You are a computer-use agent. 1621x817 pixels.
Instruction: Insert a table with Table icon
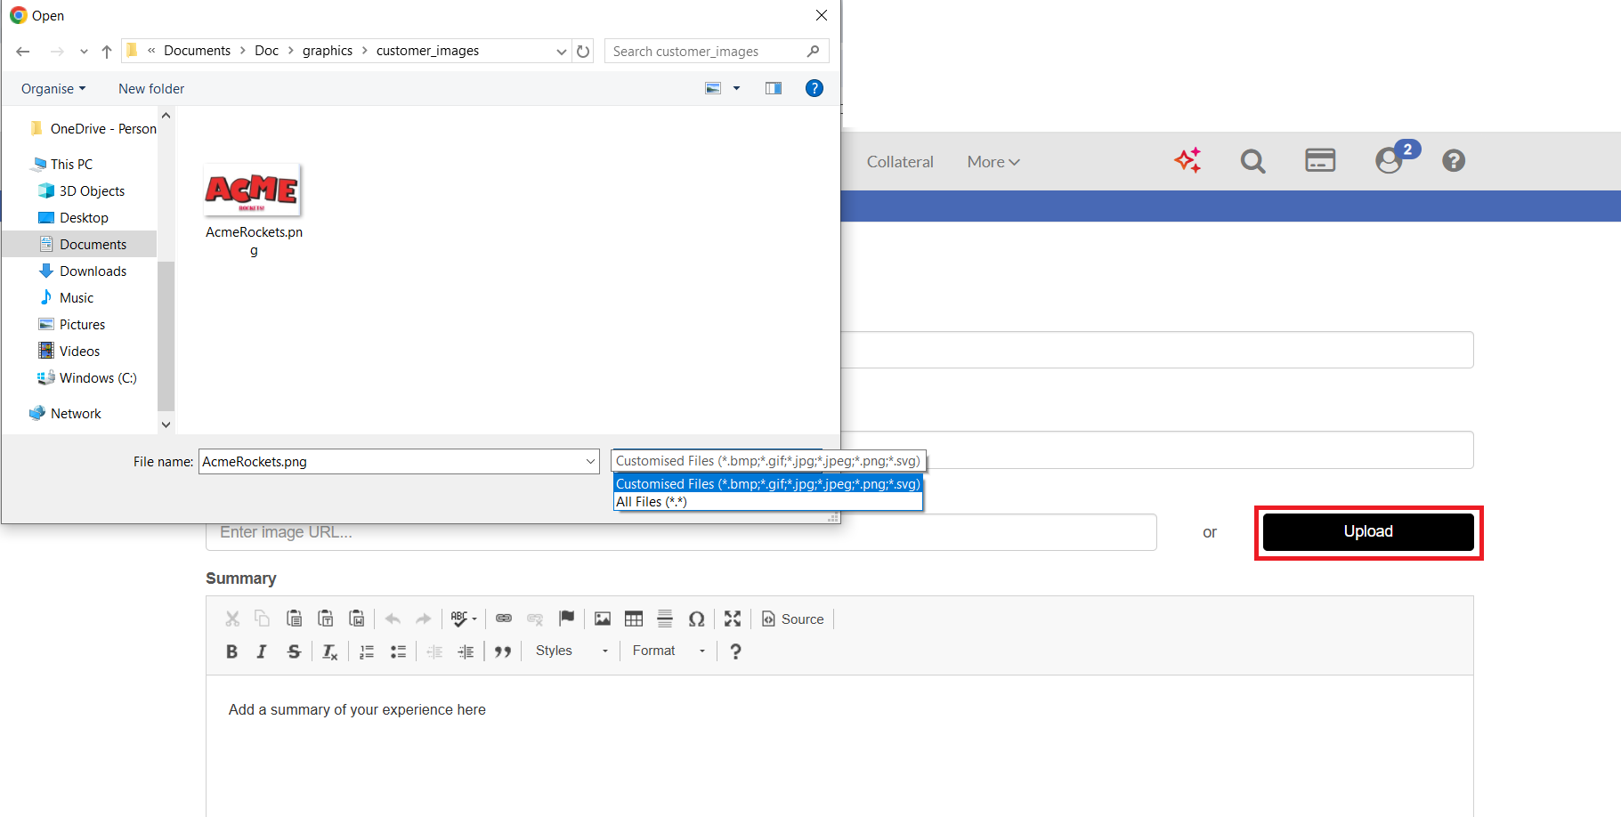click(x=634, y=619)
